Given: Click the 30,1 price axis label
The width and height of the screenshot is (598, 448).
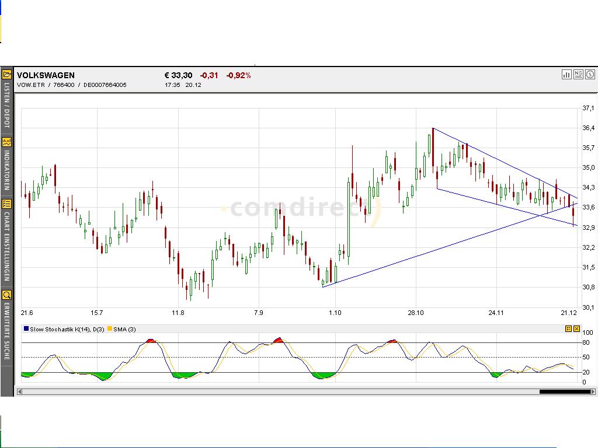Looking at the screenshot, I should (589, 307).
